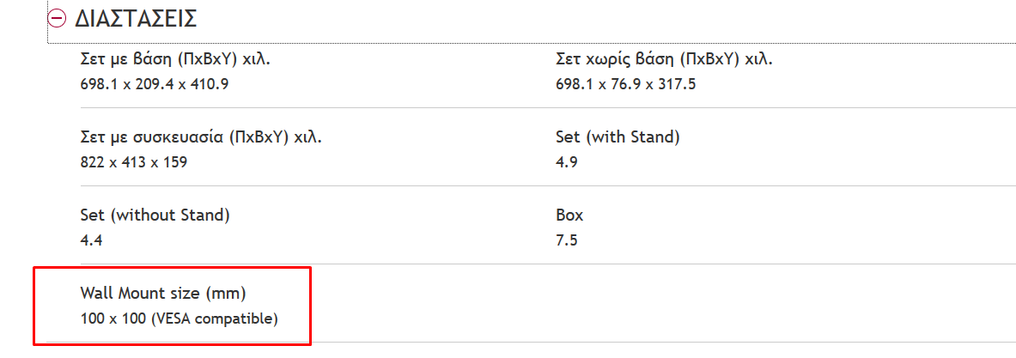Click the value 698.1 x 209.4 x 410.9
The image size is (1016, 358).
pos(155,83)
